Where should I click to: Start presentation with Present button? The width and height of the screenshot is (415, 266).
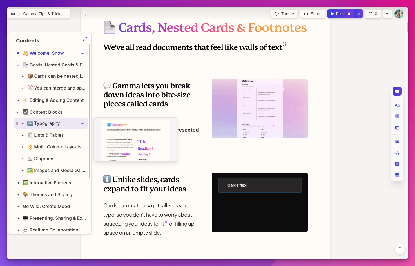[x=340, y=14]
